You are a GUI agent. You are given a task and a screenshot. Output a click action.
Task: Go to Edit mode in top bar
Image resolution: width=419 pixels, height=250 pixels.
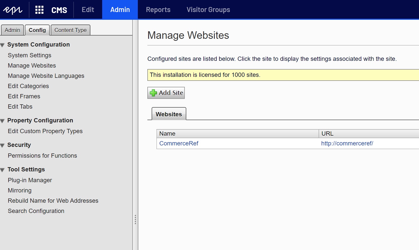(x=88, y=10)
